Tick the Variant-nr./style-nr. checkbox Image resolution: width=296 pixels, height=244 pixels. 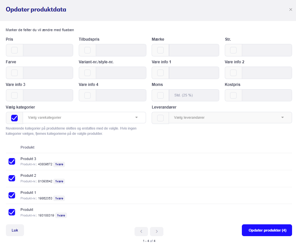(x=87, y=73)
